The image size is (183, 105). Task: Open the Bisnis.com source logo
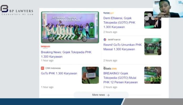tap(110, 68)
